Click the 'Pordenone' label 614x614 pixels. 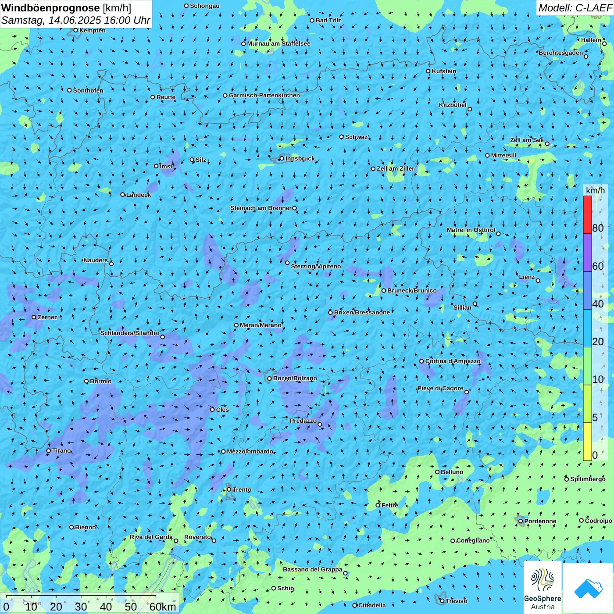(540, 521)
